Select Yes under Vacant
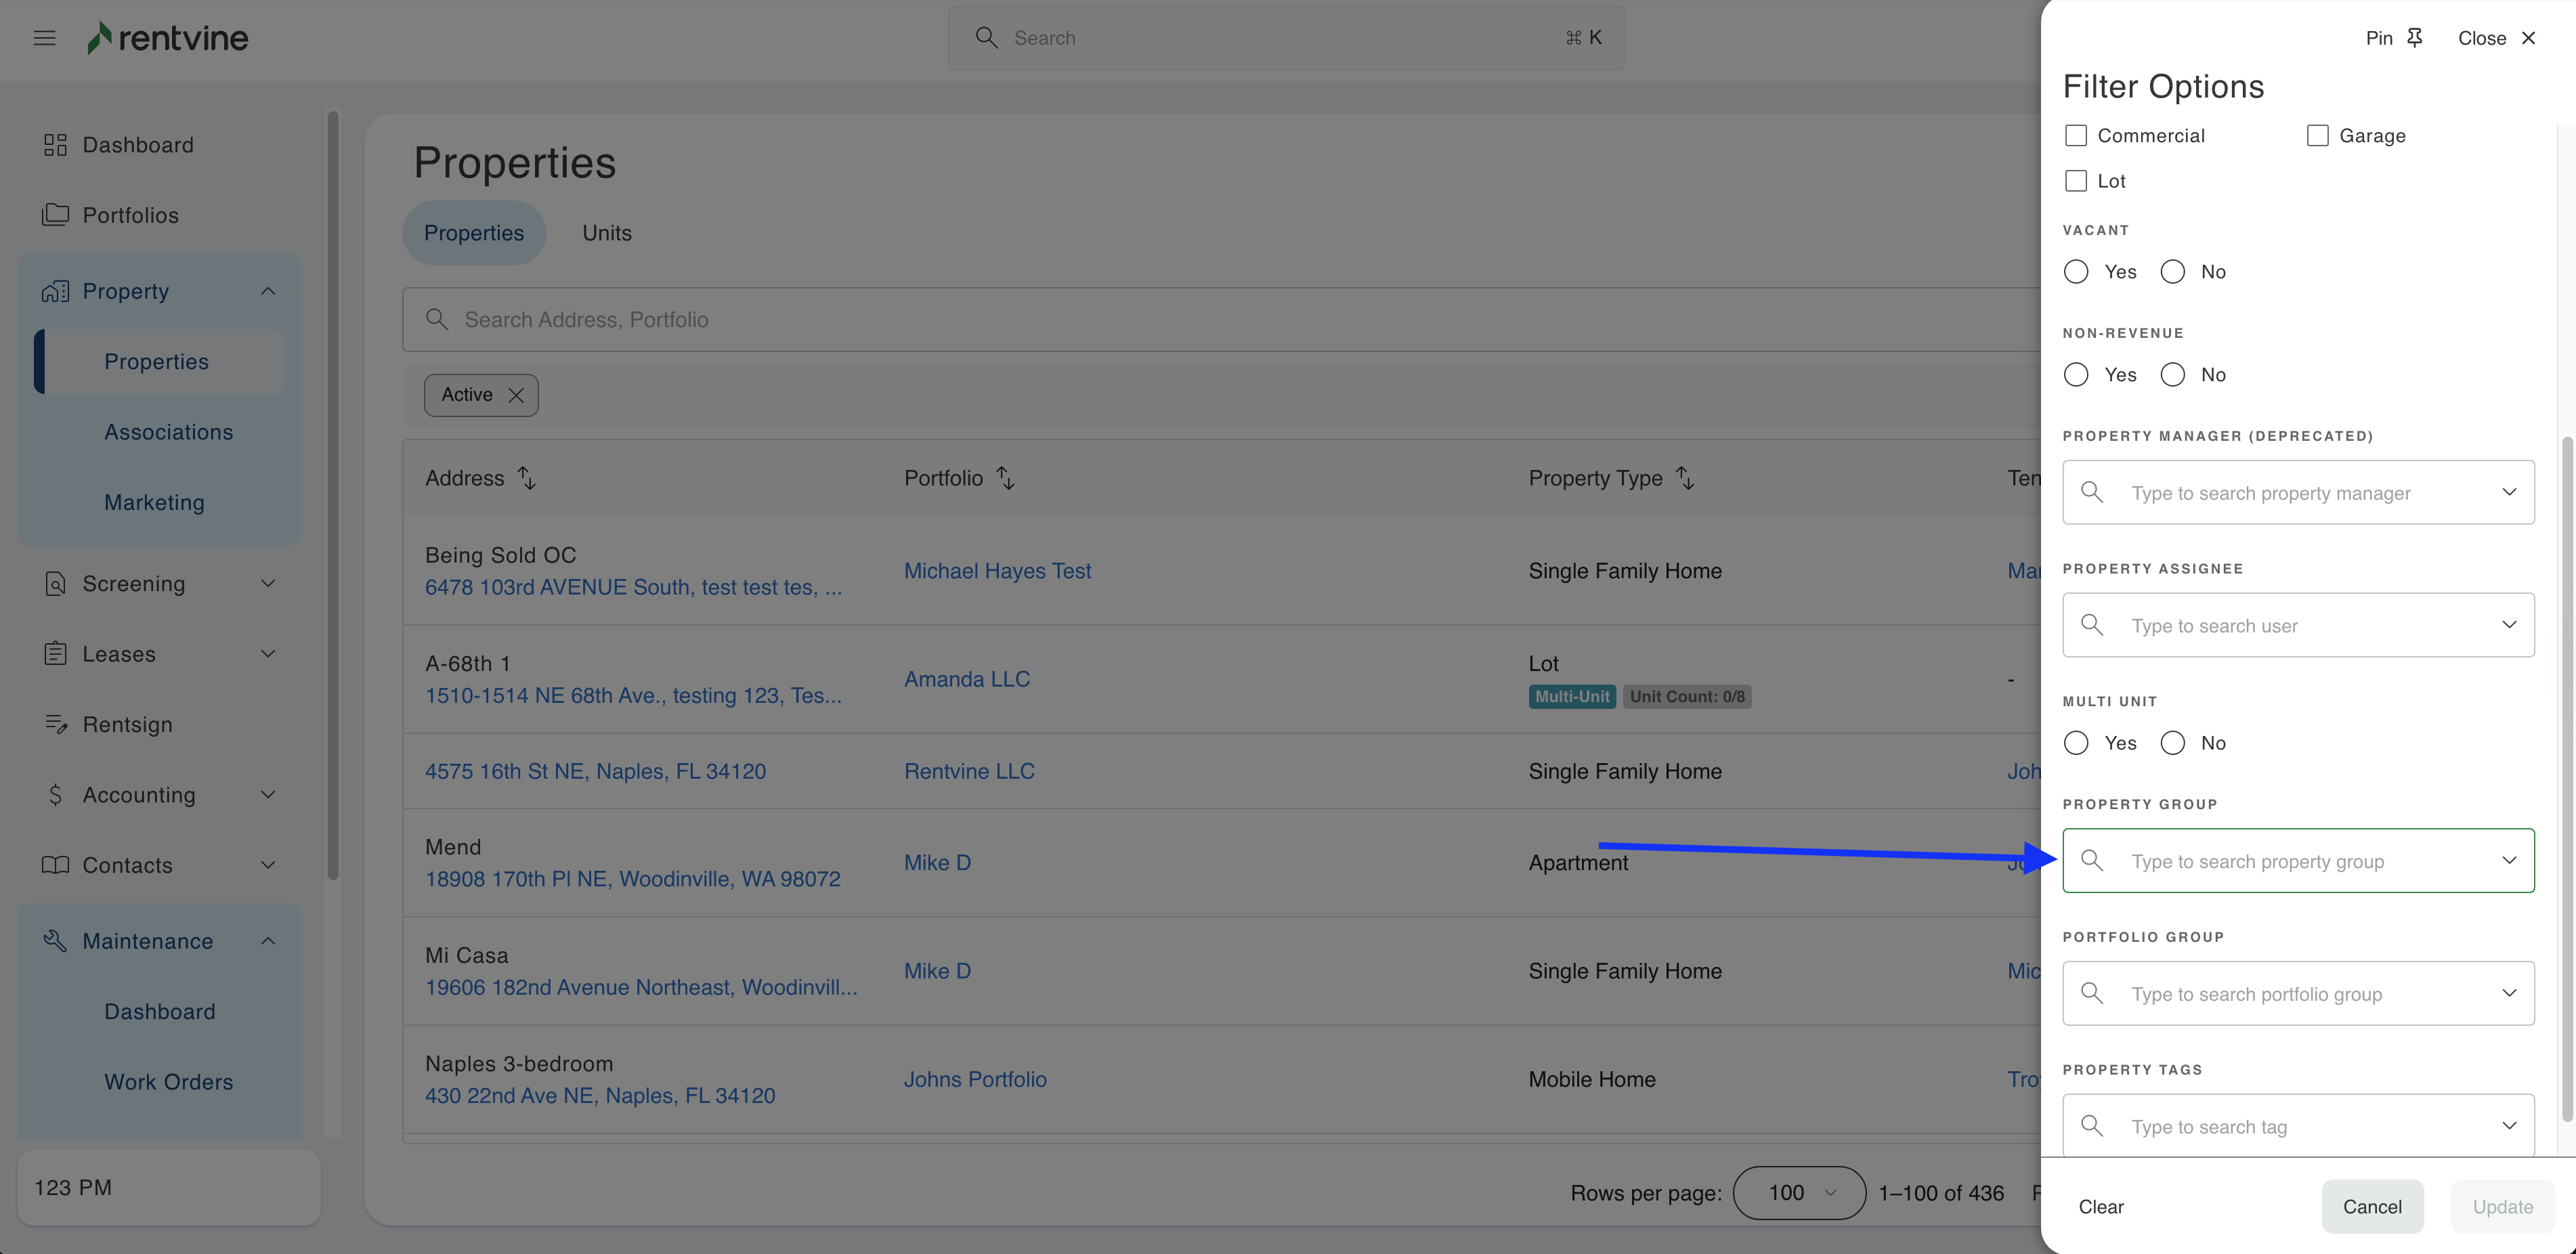Viewport: 2576px width, 1254px height. click(2076, 272)
